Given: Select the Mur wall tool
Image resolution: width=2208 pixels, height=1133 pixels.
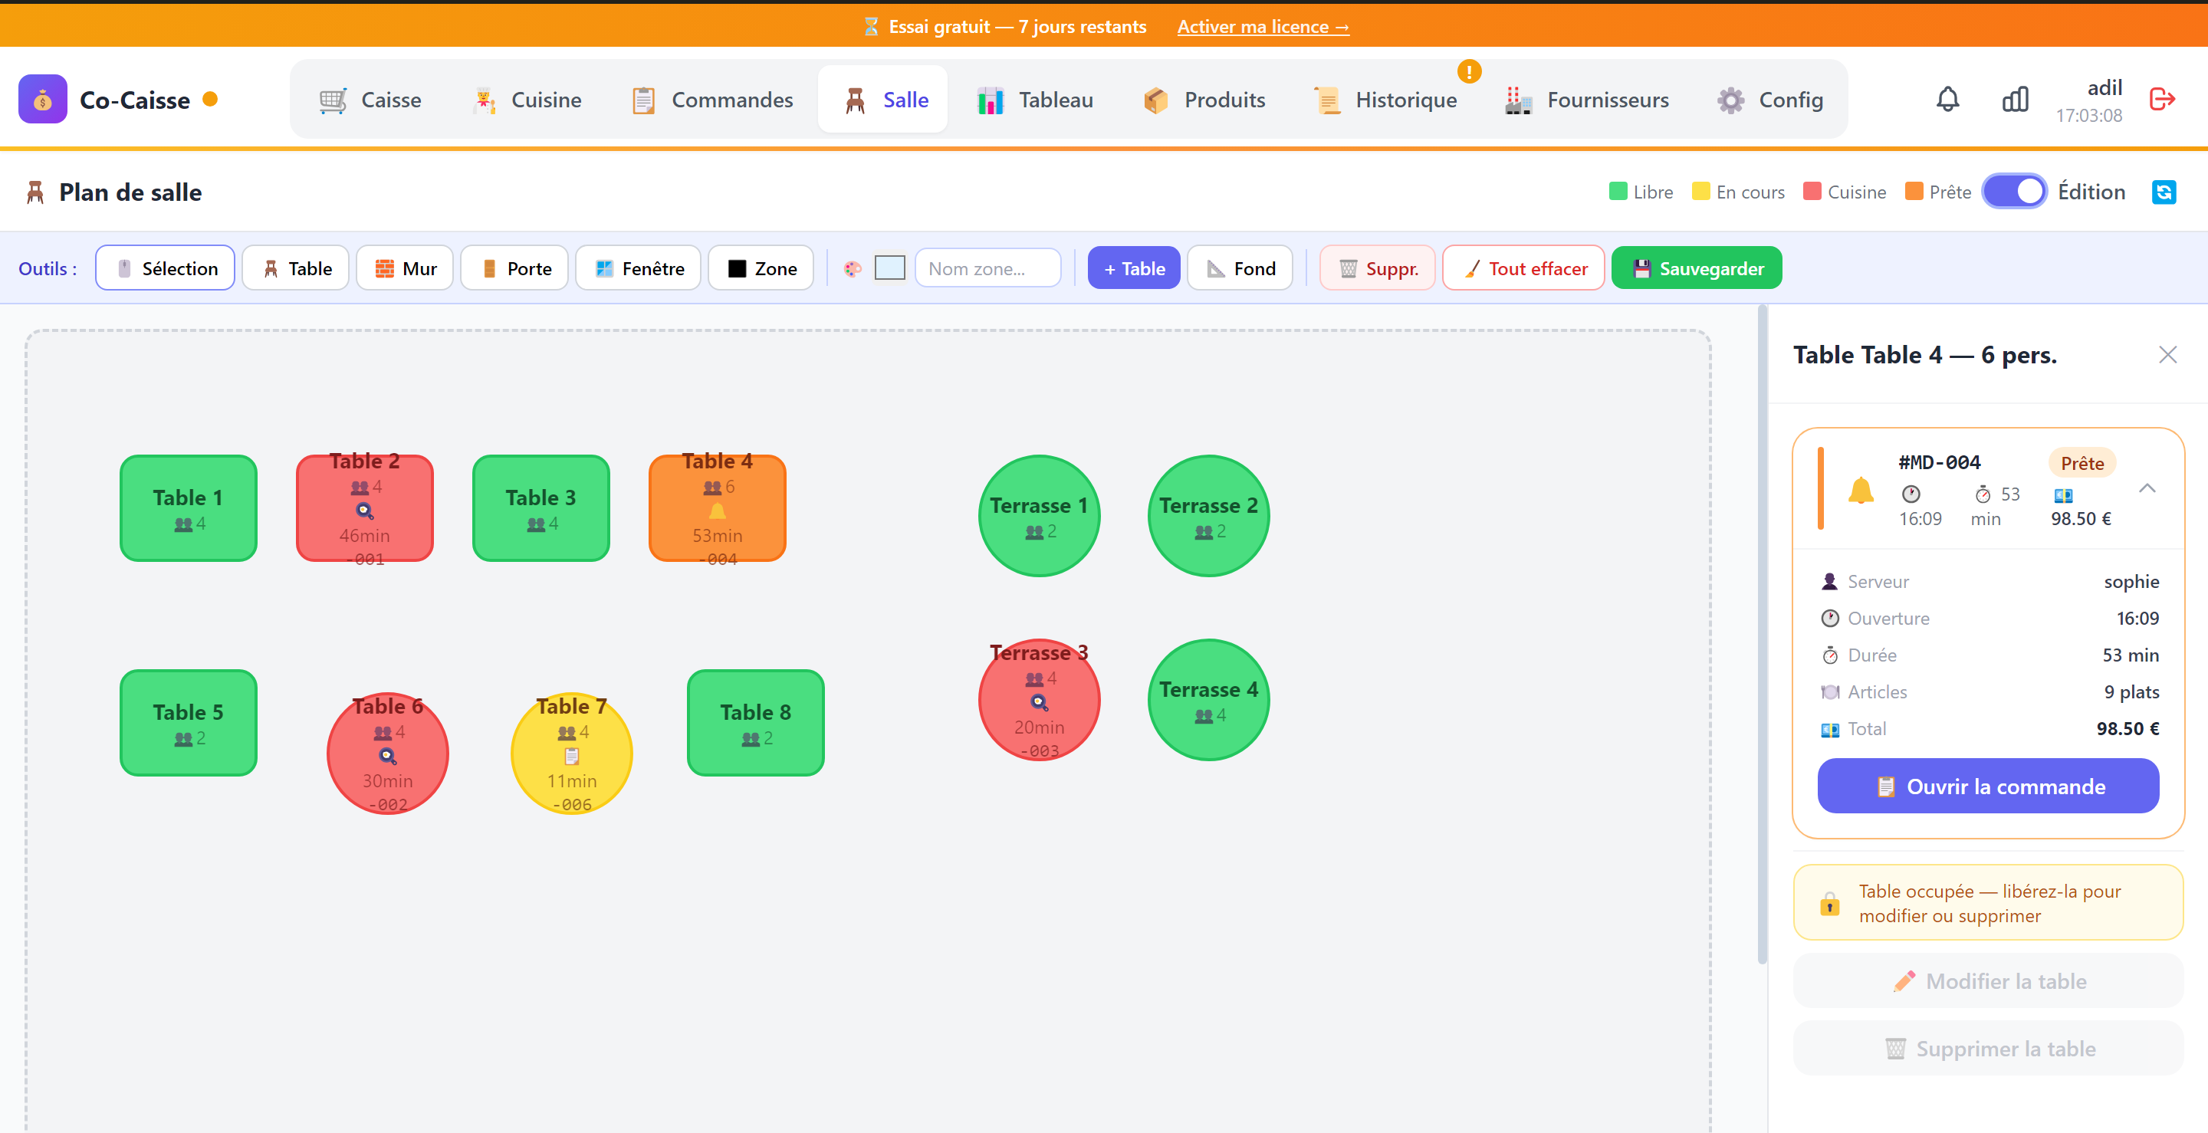Looking at the screenshot, I should 405,268.
